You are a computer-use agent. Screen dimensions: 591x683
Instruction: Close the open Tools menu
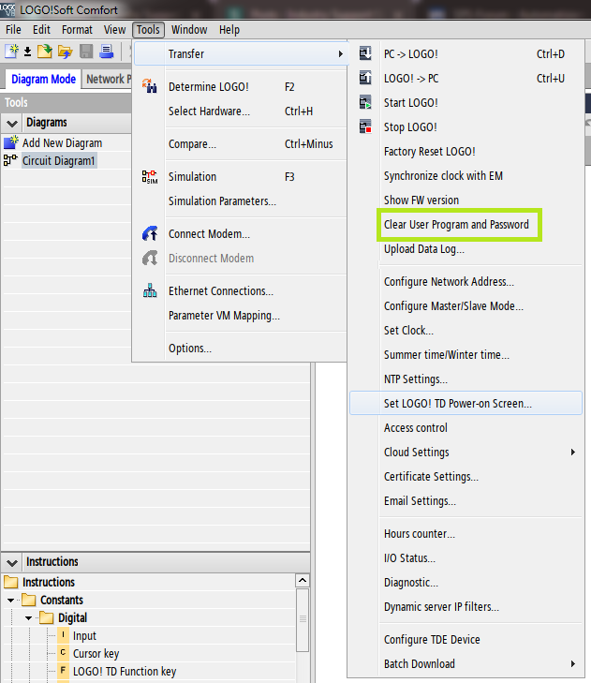point(148,30)
